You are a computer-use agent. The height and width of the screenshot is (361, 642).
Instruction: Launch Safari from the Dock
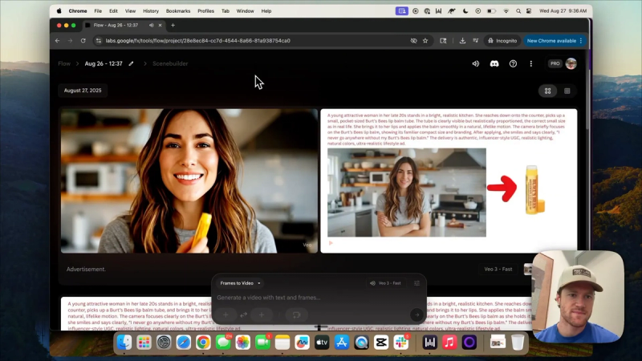pos(184,343)
